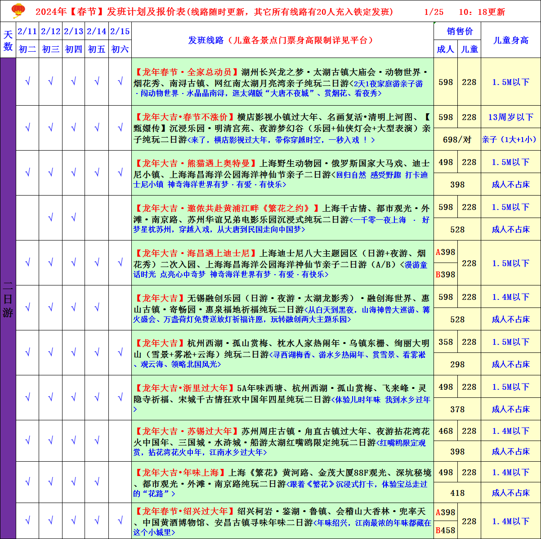Select the 2/14 date column header
The width and height of the screenshot is (541, 539).
click(x=97, y=31)
